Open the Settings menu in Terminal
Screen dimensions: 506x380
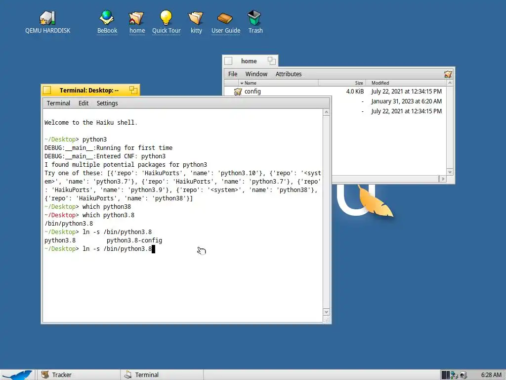click(x=107, y=103)
